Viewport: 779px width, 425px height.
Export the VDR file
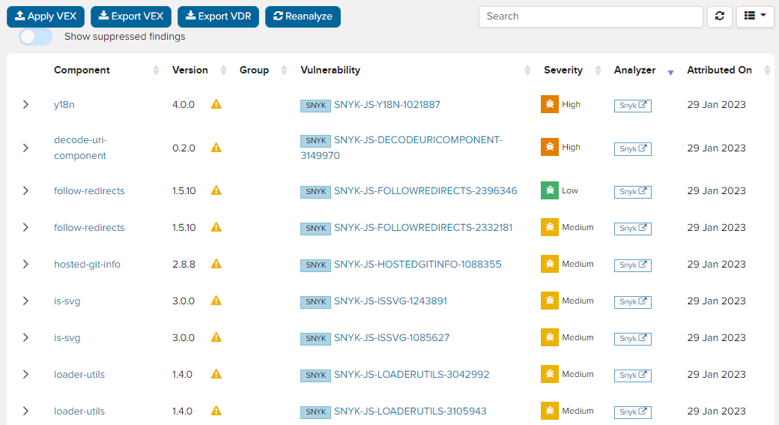tap(219, 16)
